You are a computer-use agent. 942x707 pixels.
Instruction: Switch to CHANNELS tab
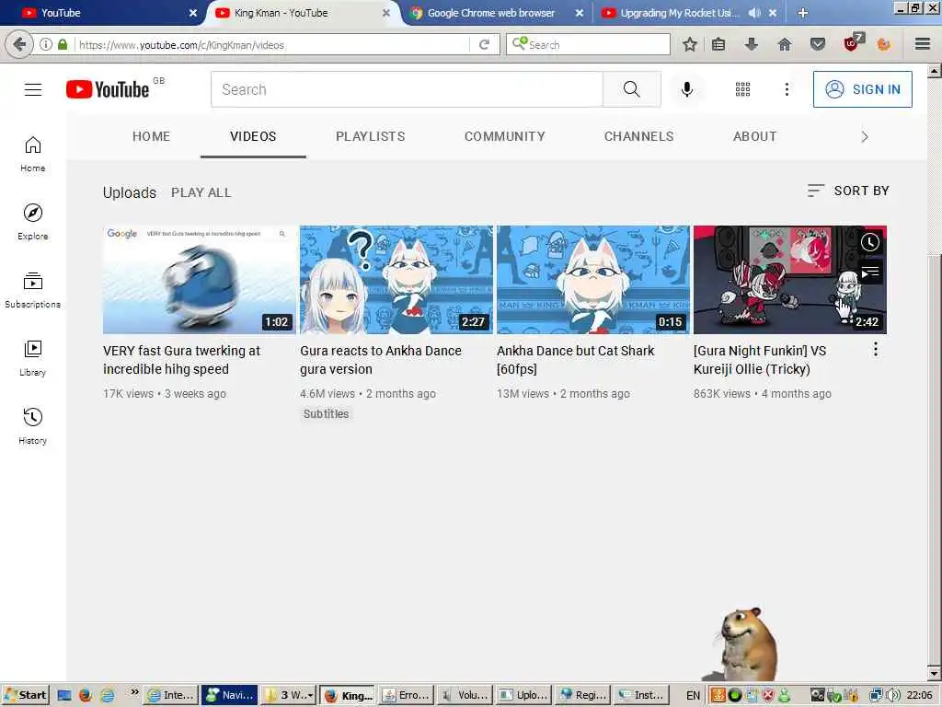pos(638,136)
